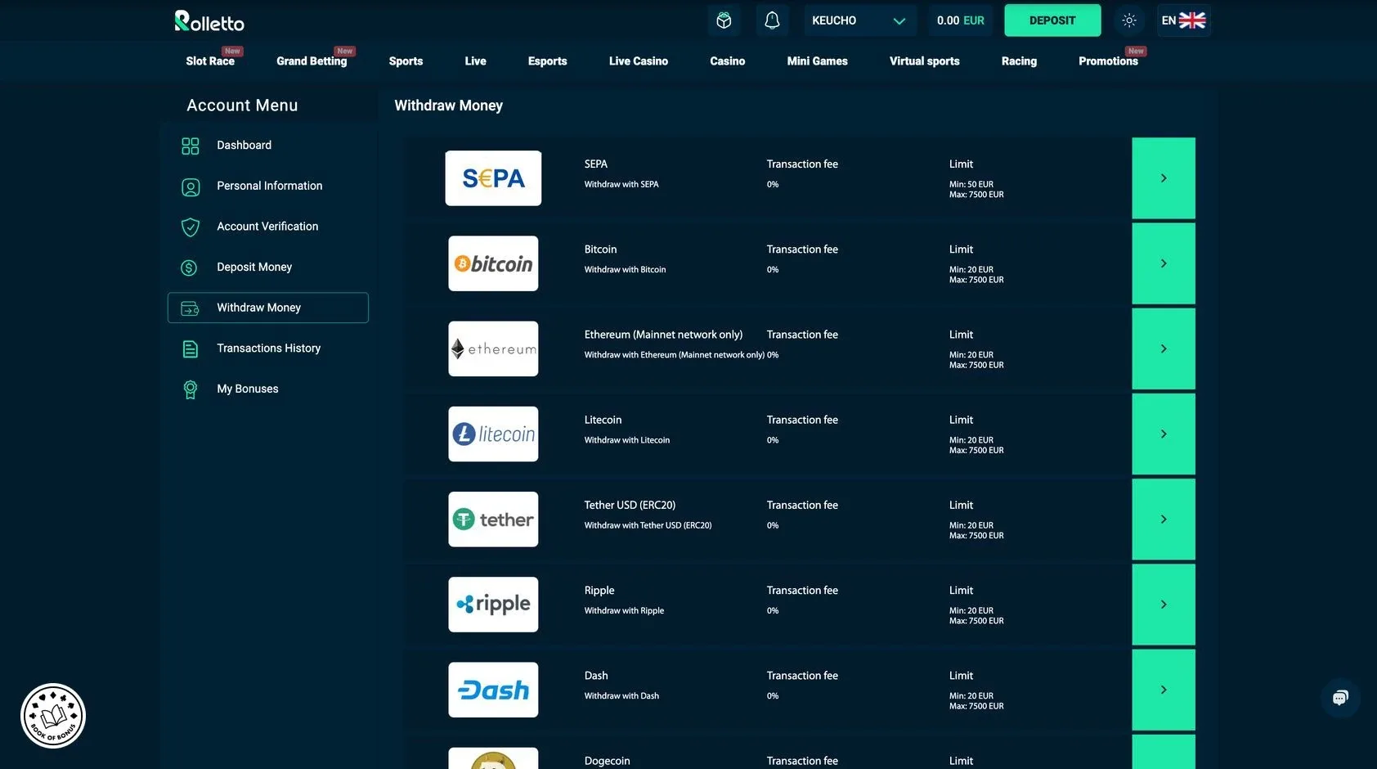1377x769 pixels.
Task: Click the "Withdraw with Ripple" text
Action: point(624,611)
